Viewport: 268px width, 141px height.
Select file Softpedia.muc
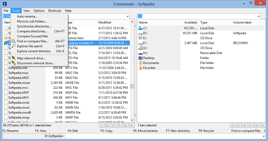(x=19, y=73)
